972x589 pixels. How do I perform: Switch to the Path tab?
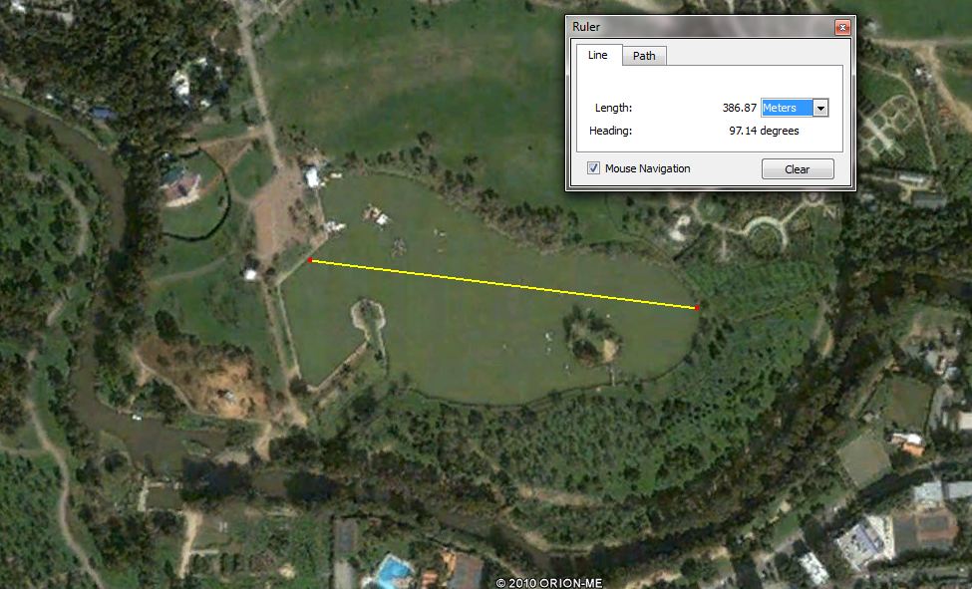pyautogui.click(x=644, y=56)
